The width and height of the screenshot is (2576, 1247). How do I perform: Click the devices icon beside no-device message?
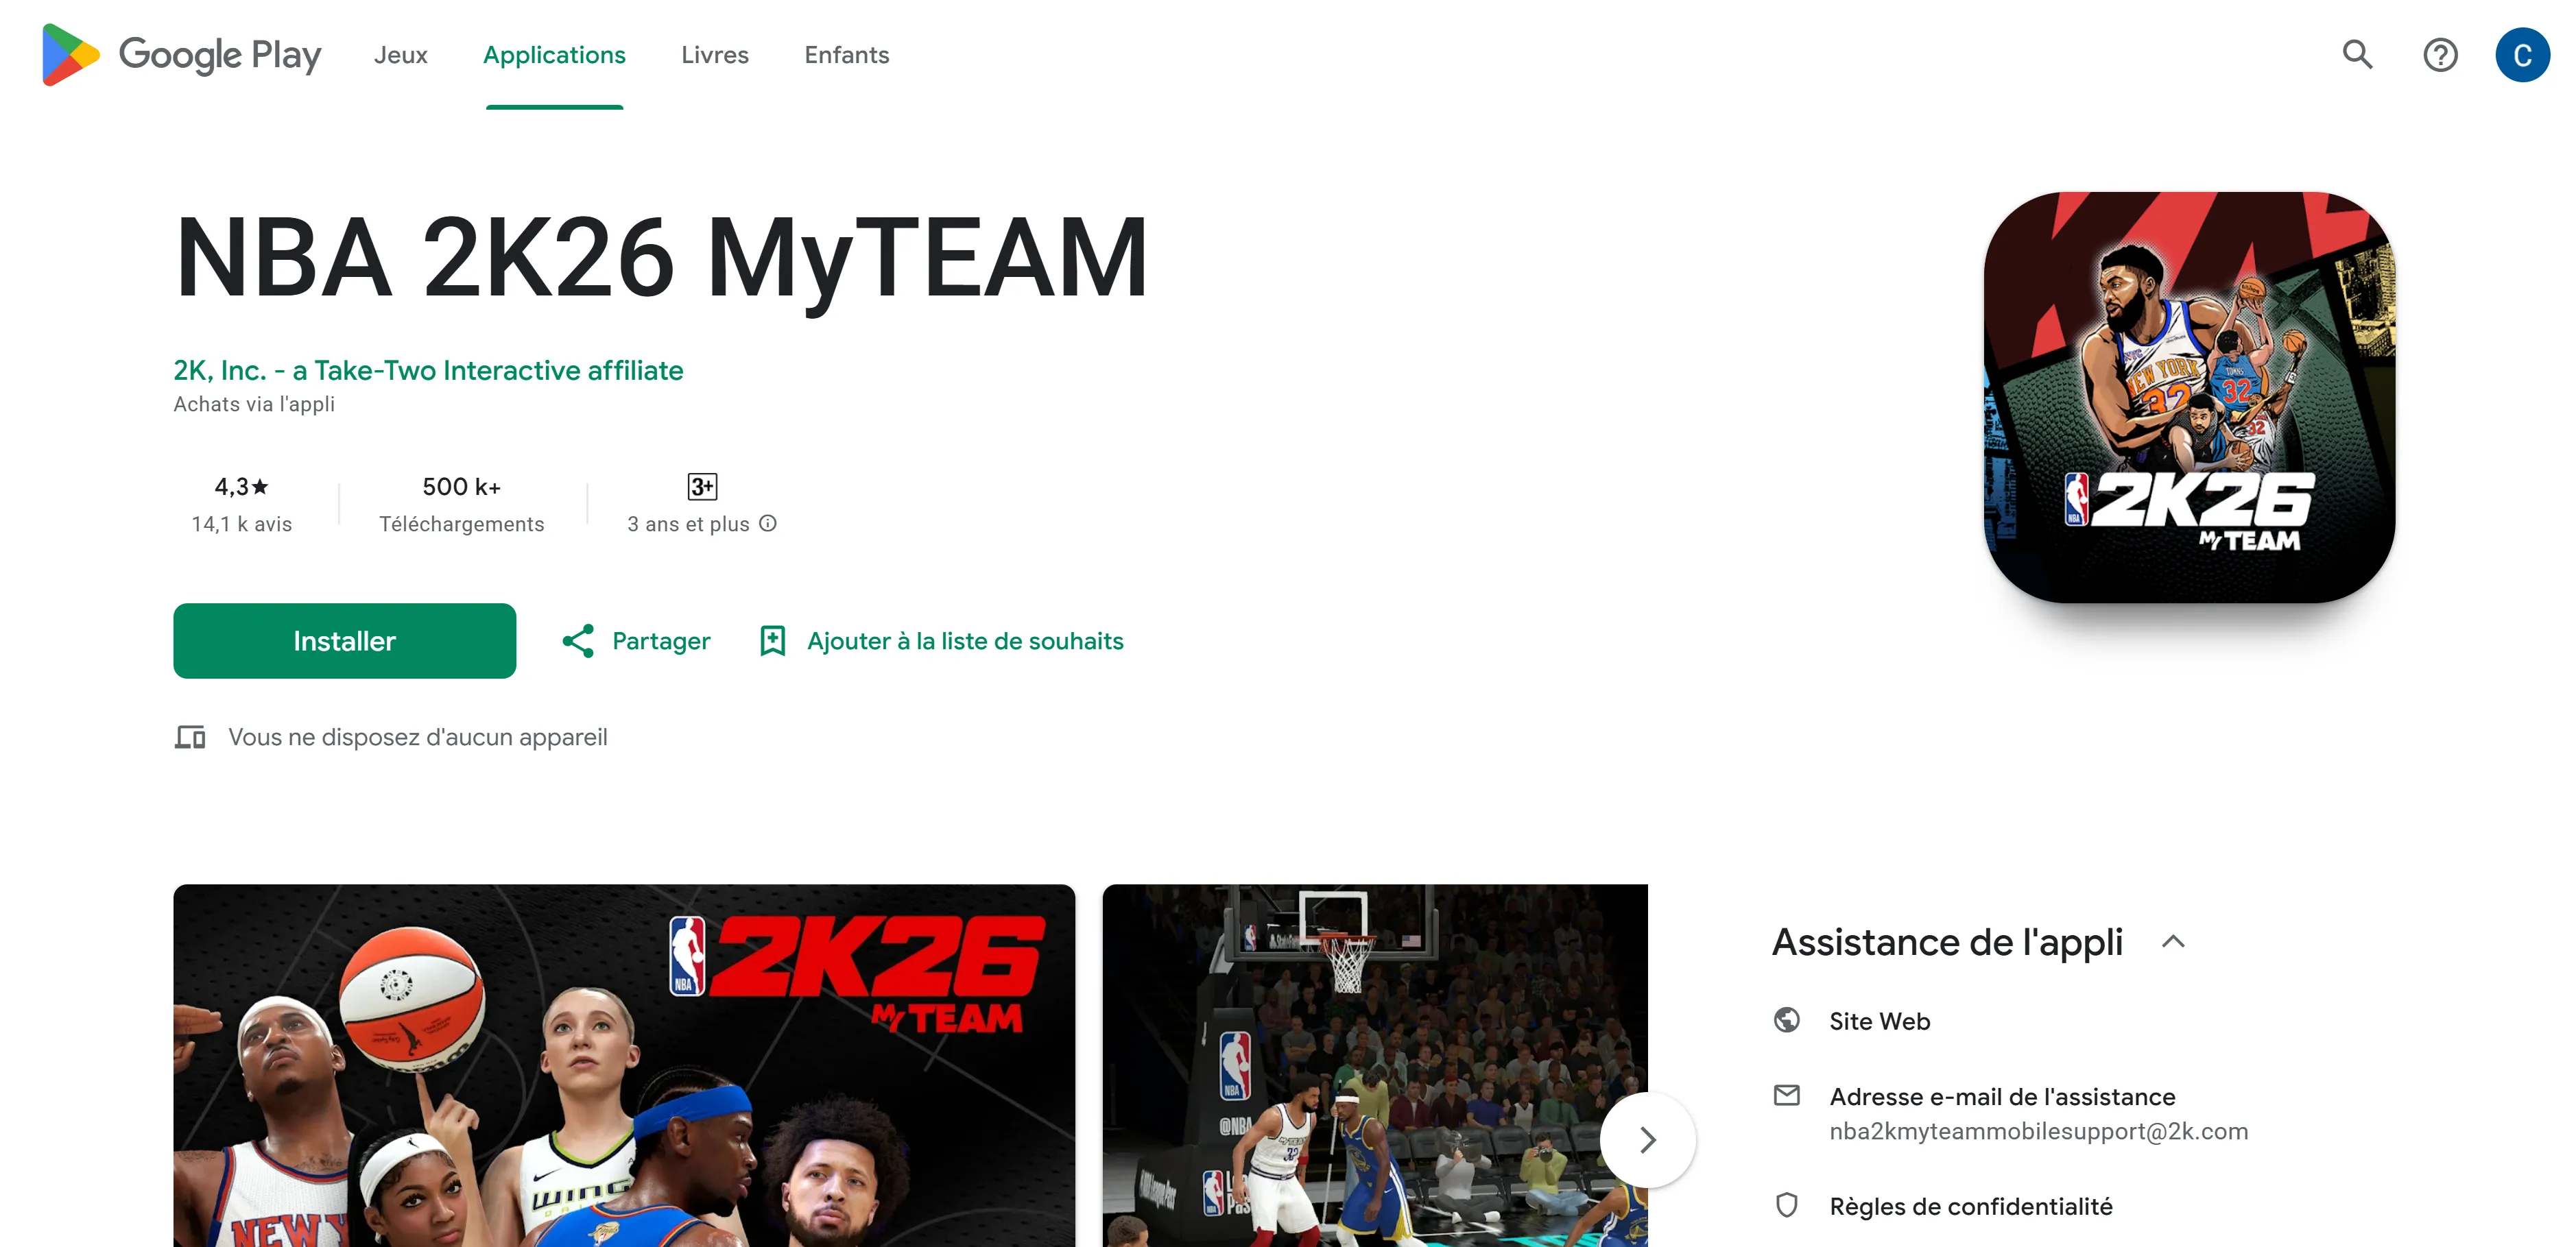point(190,738)
